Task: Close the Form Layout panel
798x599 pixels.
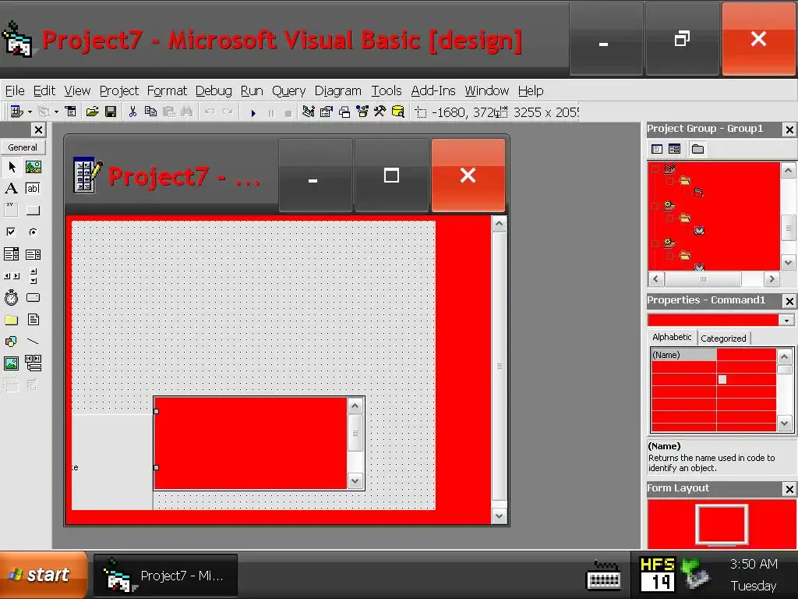Action: tap(789, 490)
